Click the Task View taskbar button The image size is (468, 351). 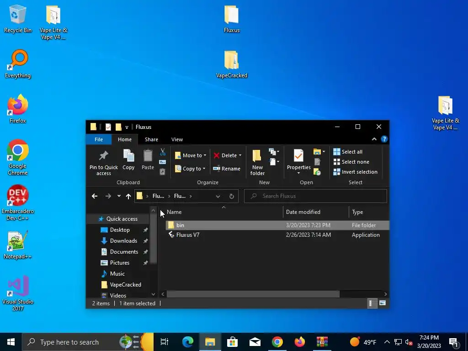(x=165, y=342)
